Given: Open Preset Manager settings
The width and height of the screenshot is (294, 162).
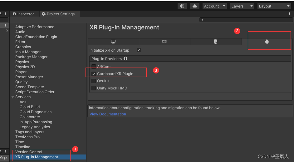Looking at the screenshot, I should [29, 77].
